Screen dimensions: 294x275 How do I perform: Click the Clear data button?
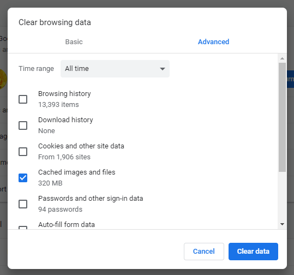(x=253, y=252)
